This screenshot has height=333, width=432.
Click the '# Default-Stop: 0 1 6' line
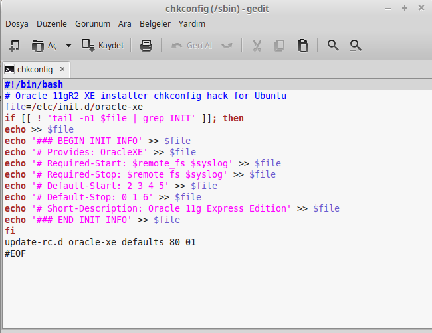pyautogui.click(x=103, y=197)
